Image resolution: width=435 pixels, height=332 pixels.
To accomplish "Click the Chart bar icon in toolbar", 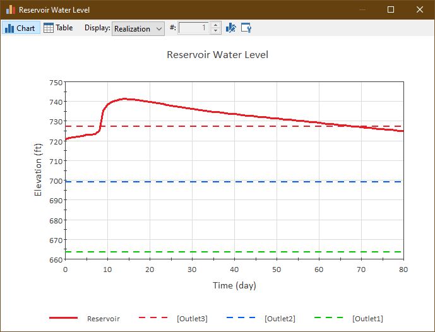I will click(x=9, y=28).
